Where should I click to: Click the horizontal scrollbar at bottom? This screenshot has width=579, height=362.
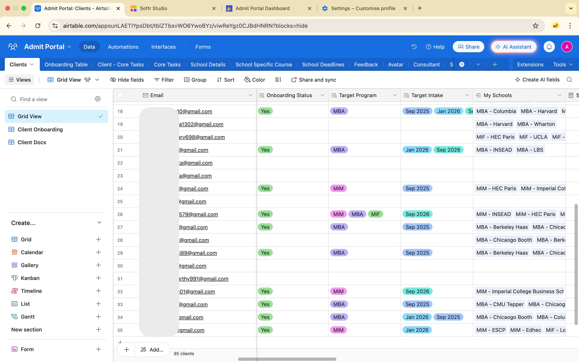[x=287, y=359]
